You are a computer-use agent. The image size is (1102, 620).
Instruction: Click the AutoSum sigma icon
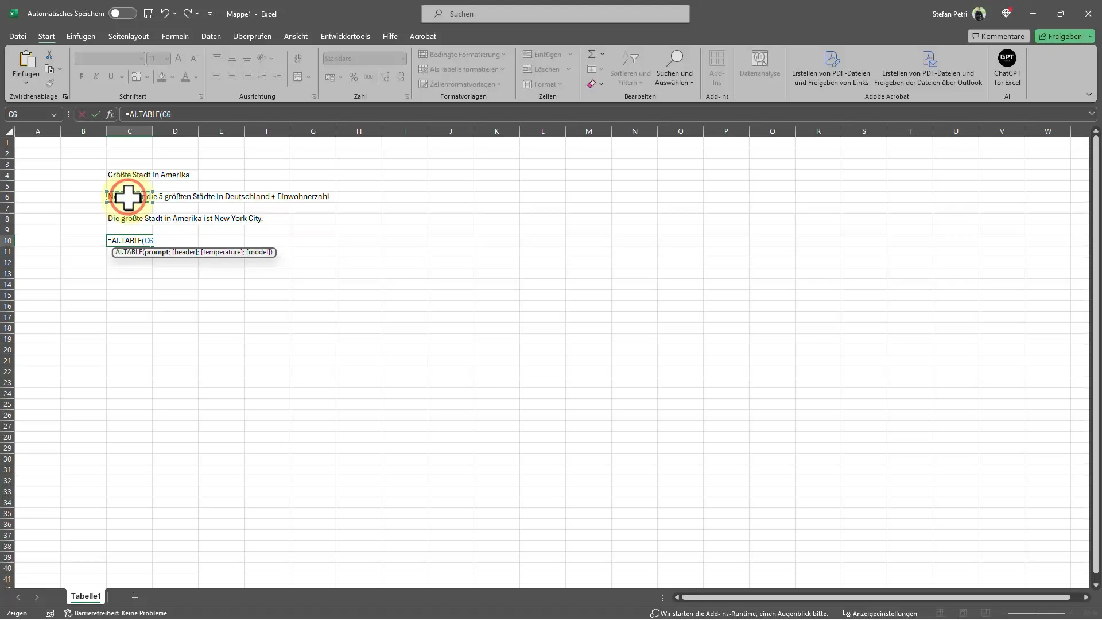(x=591, y=54)
